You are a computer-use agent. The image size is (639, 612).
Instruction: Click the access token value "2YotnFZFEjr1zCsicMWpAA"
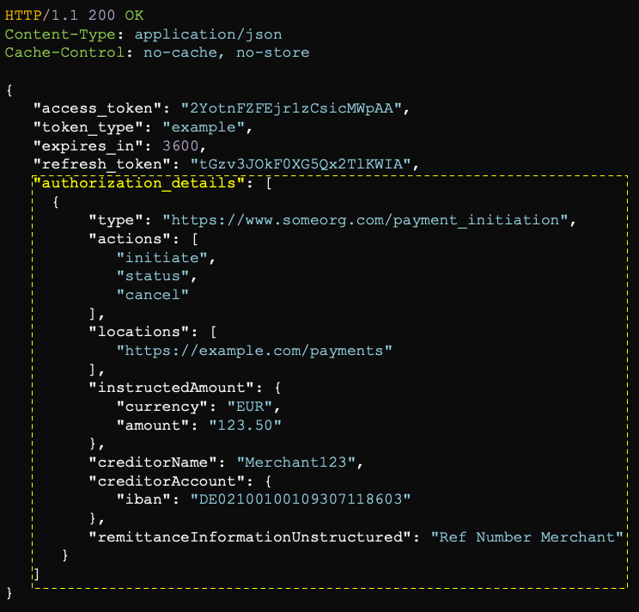[291, 108]
